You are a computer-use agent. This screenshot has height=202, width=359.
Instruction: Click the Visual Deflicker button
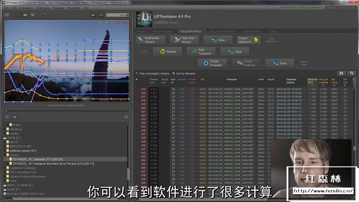pyautogui.click(x=246, y=63)
